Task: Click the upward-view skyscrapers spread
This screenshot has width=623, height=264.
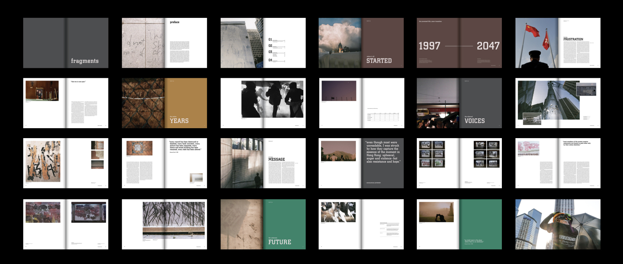Action: [558, 103]
